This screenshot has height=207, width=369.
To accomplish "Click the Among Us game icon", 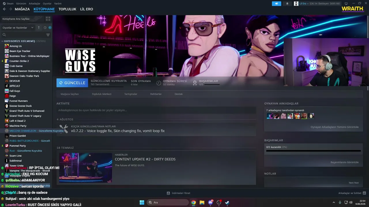I will [7, 46].
